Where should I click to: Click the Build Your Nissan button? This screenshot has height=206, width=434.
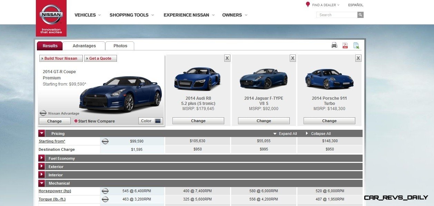pos(61,58)
